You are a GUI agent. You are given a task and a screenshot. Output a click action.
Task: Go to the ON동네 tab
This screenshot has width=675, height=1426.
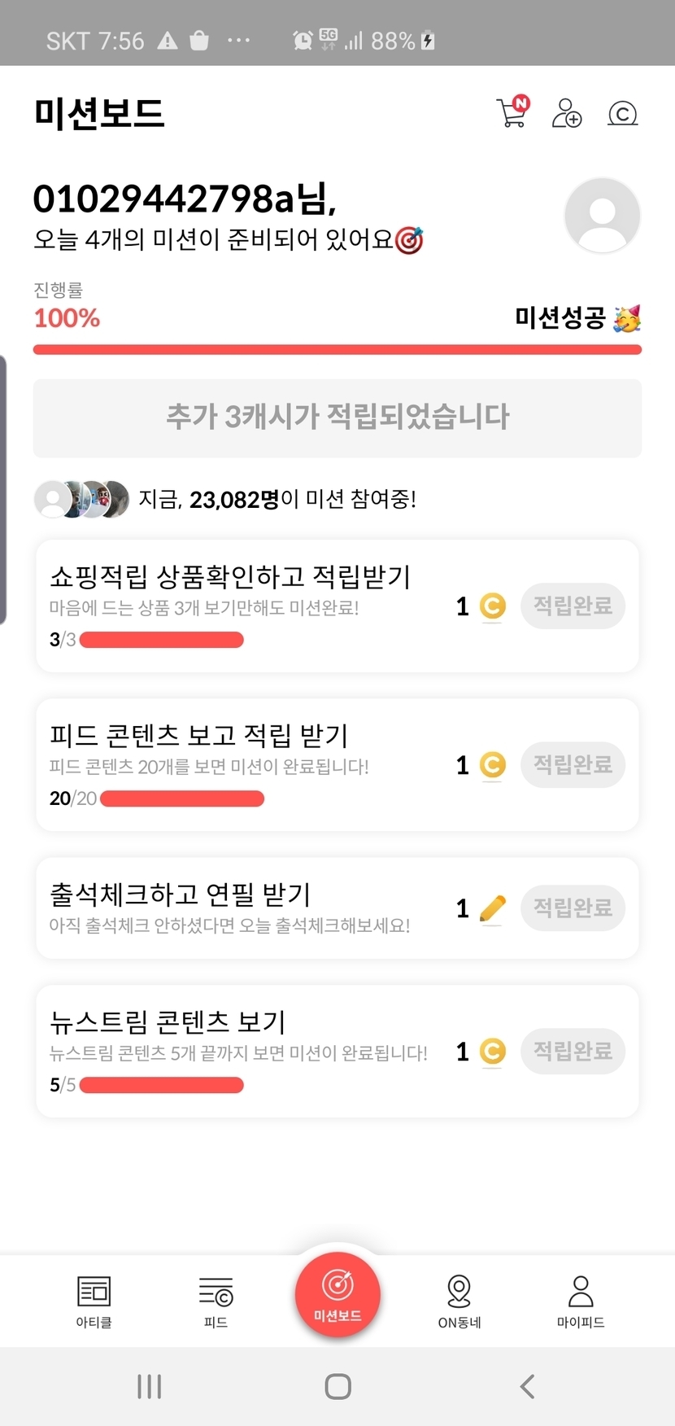[459, 1301]
